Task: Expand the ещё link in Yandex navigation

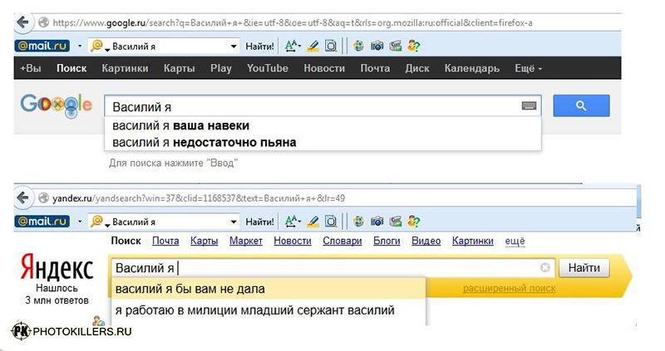Action: tap(515, 241)
